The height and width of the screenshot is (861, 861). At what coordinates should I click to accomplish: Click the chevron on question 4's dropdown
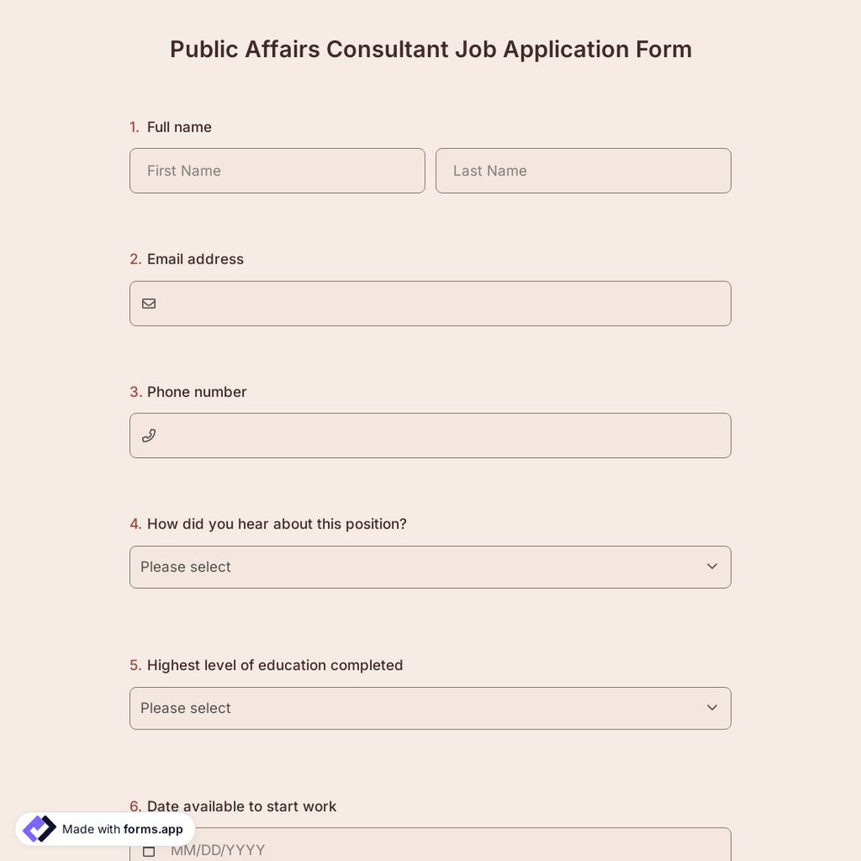coord(712,567)
